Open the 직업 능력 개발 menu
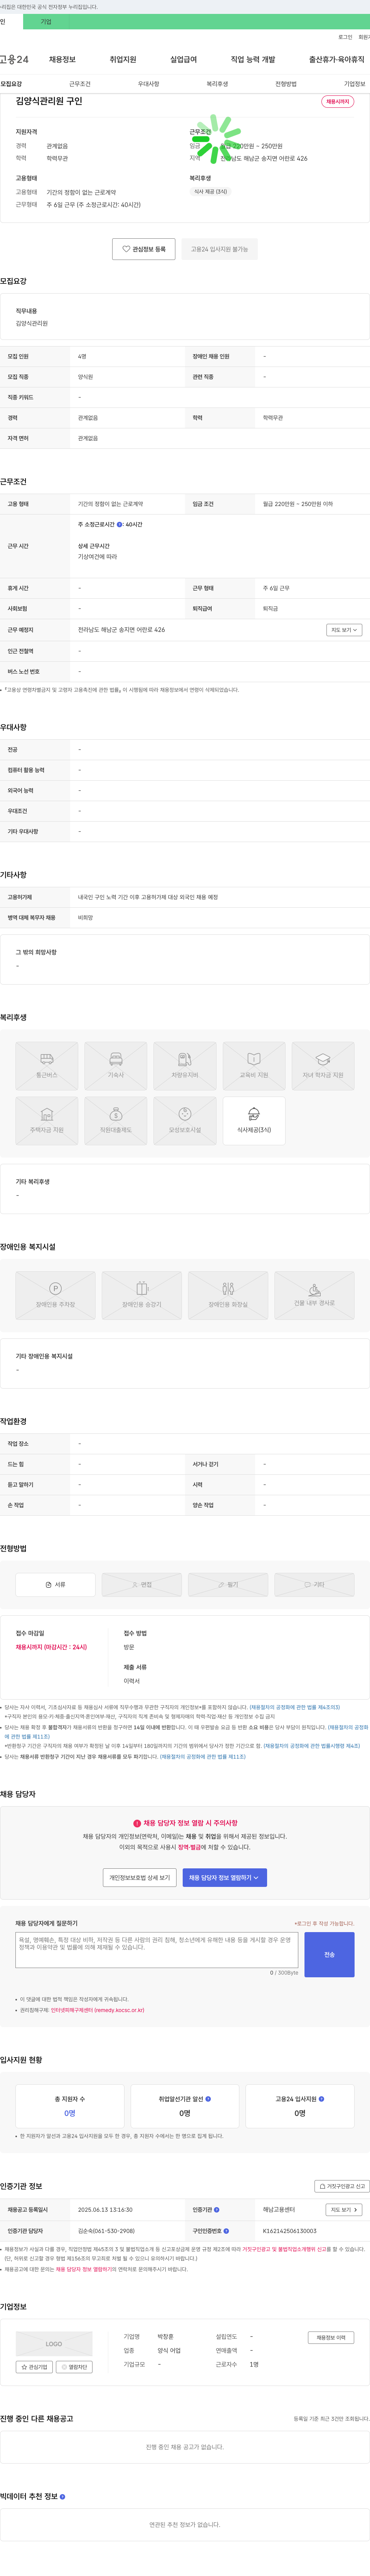Viewport: 370px width, 2576px height. 253,60
